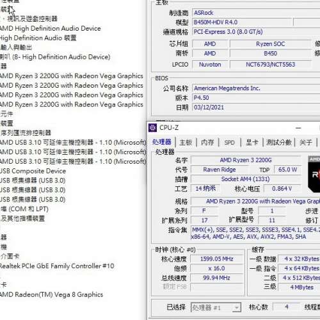Click the 03/12/2021 BIOS date field
This screenshot has height=320, width=320.
click(256, 108)
